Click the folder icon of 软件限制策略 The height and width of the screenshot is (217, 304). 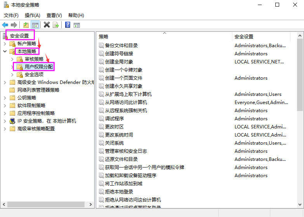click(x=12, y=105)
